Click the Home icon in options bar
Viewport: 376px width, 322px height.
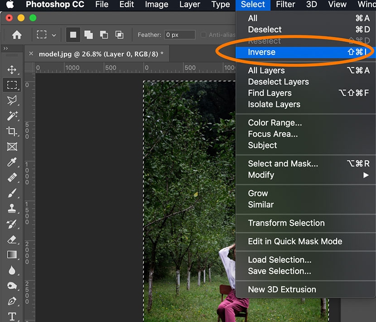(x=17, y=35)
